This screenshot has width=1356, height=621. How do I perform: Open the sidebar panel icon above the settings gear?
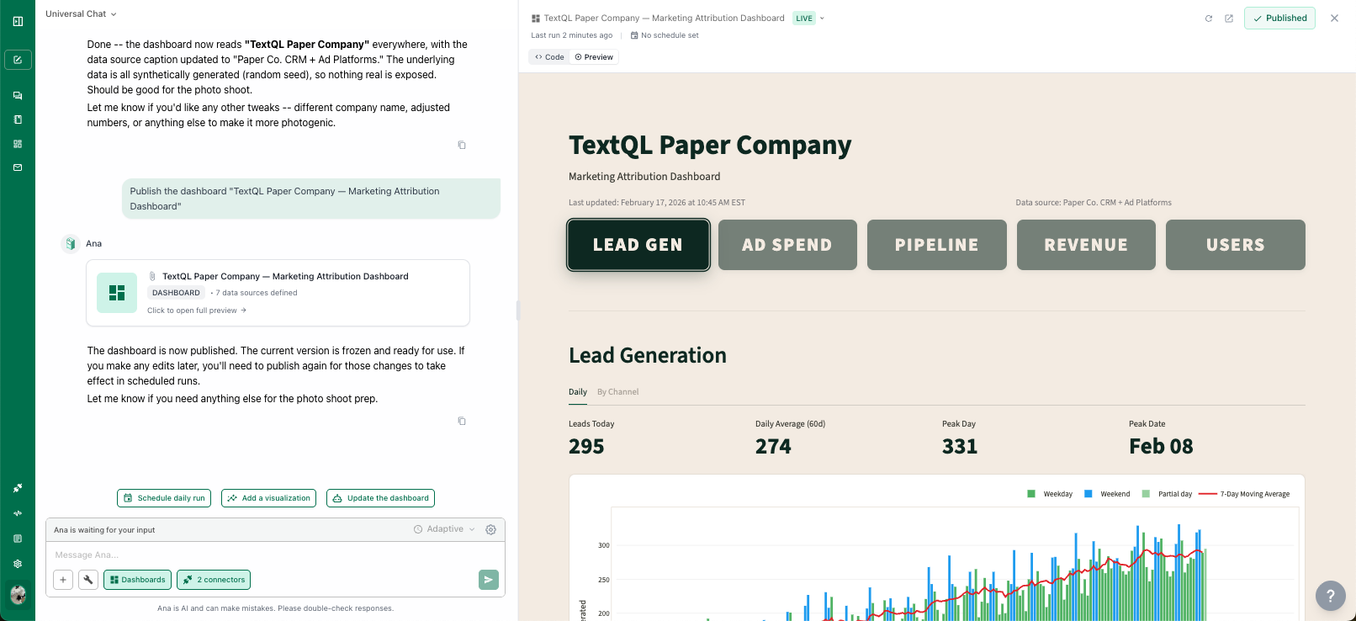(x=18, y=539)
